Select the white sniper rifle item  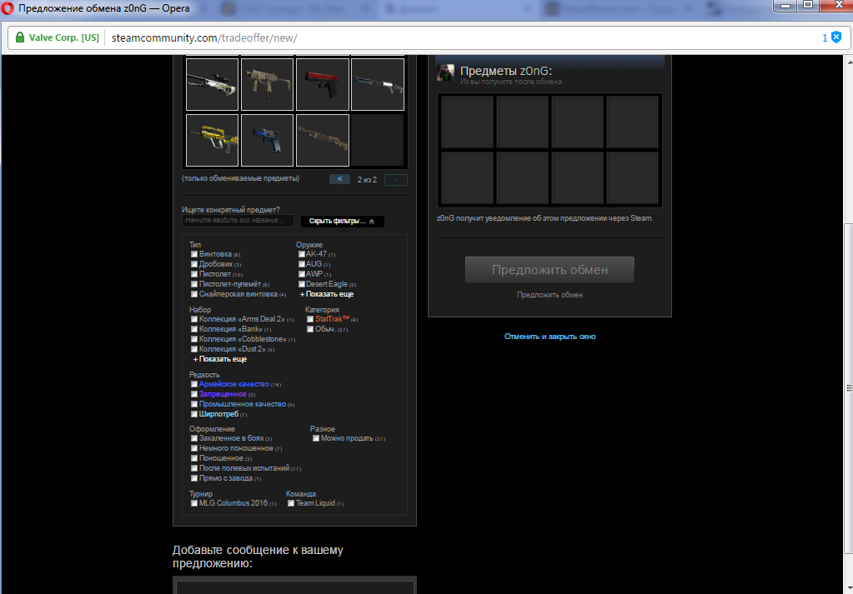click(212, 84)
